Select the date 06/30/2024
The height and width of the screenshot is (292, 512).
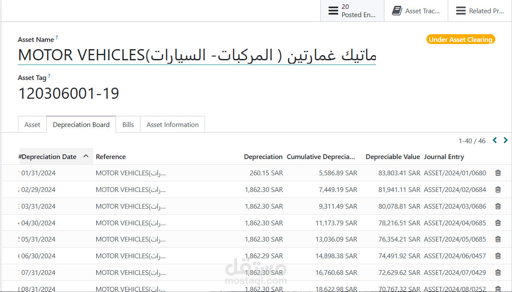click(x=38, y=256)
